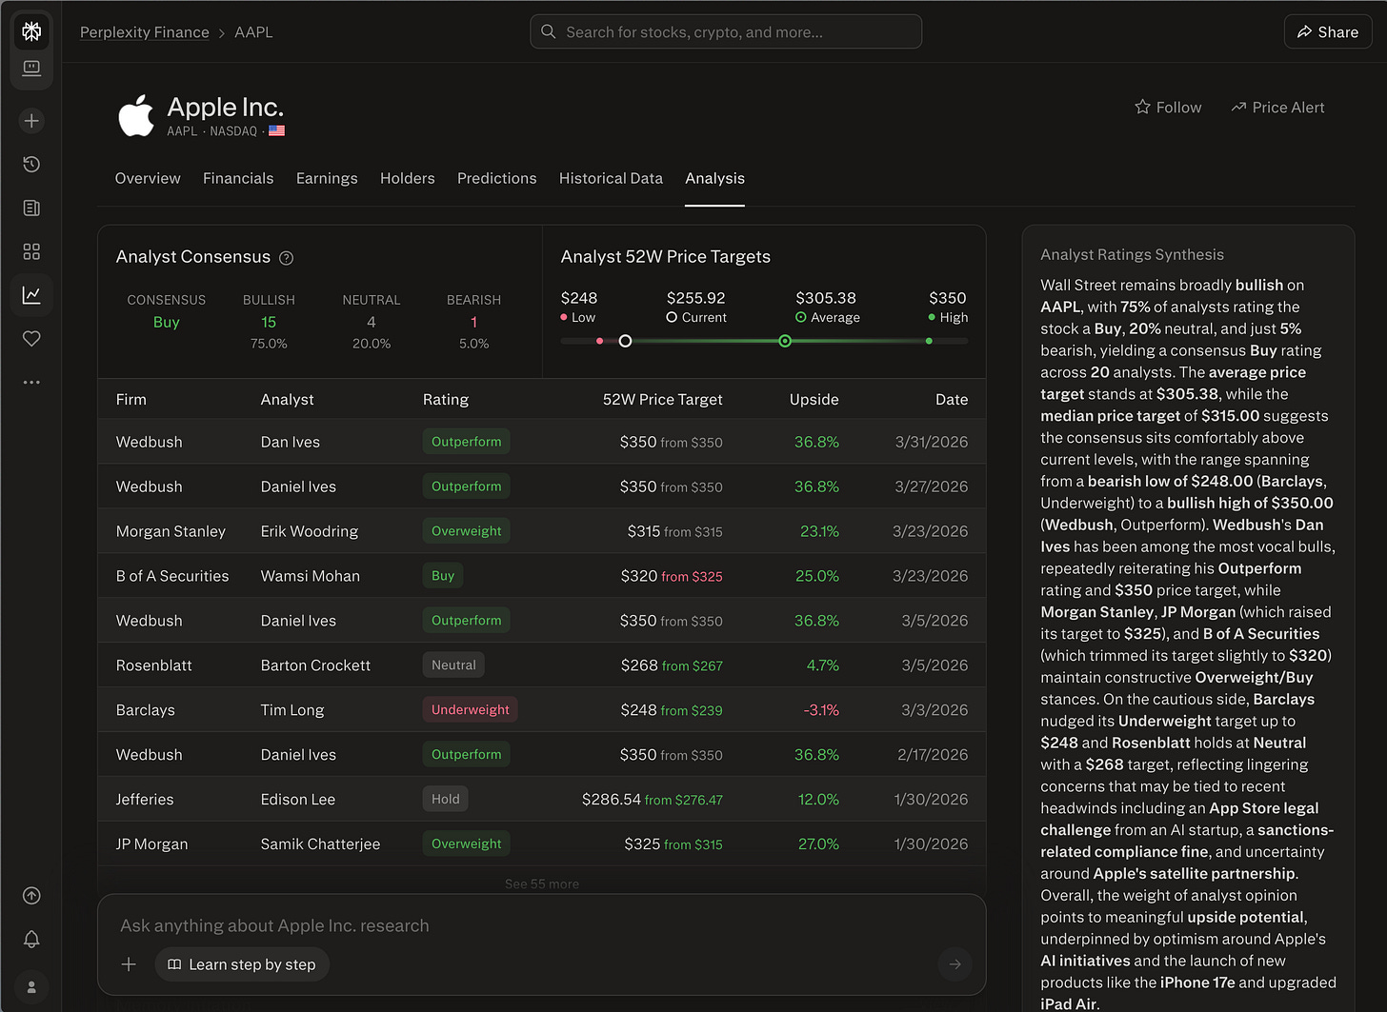Open the news library icon
Image resolution: width=1387 pixels, height=1012 pixels.
(31, 208)
